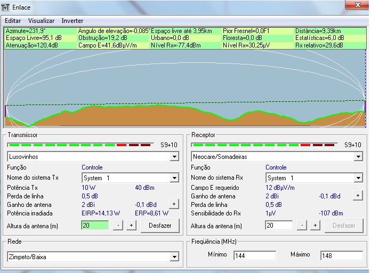
Task: Open the Neocare/Somadeiras receiver dropdown
Action: click(x=358, y=157)
